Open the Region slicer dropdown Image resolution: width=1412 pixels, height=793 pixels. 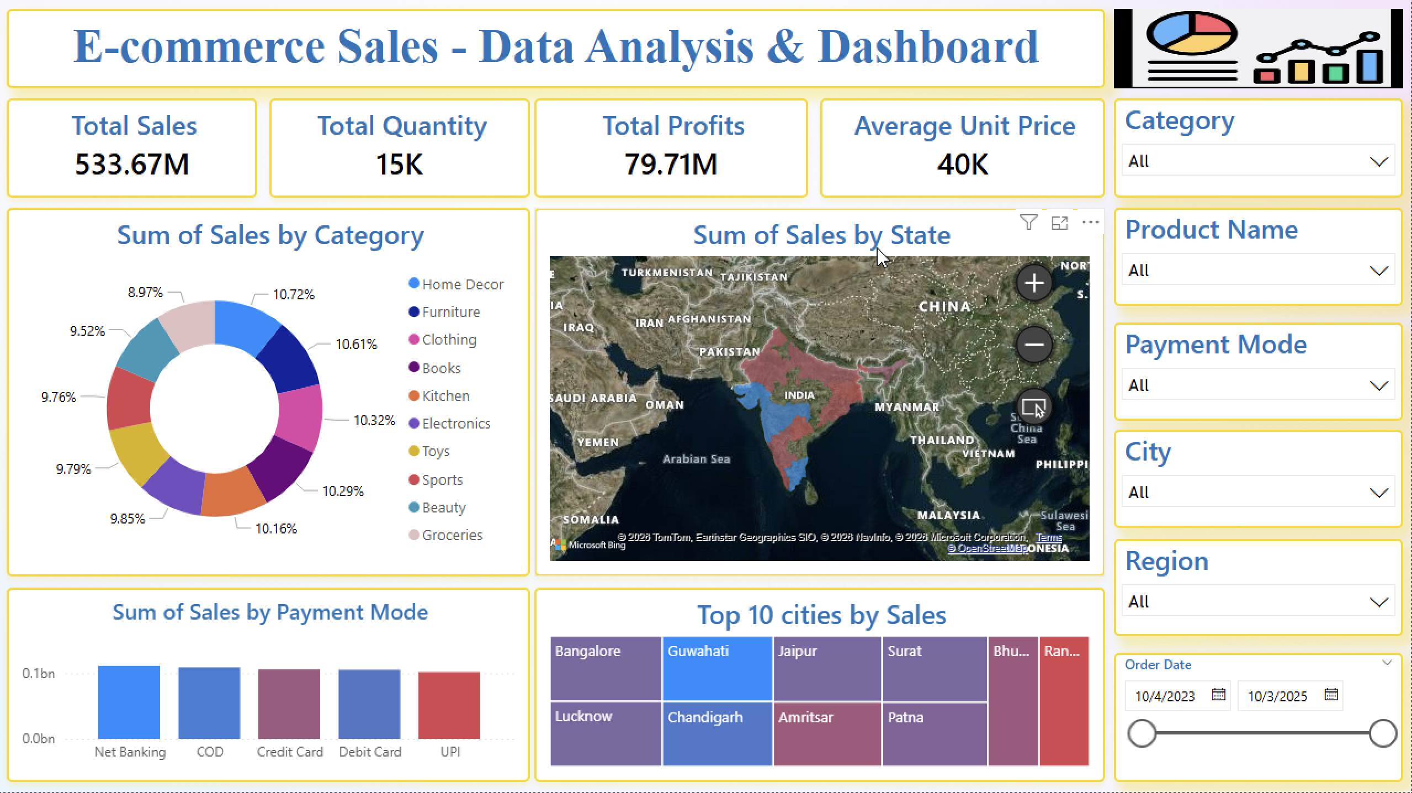(x=1380, y=601)
